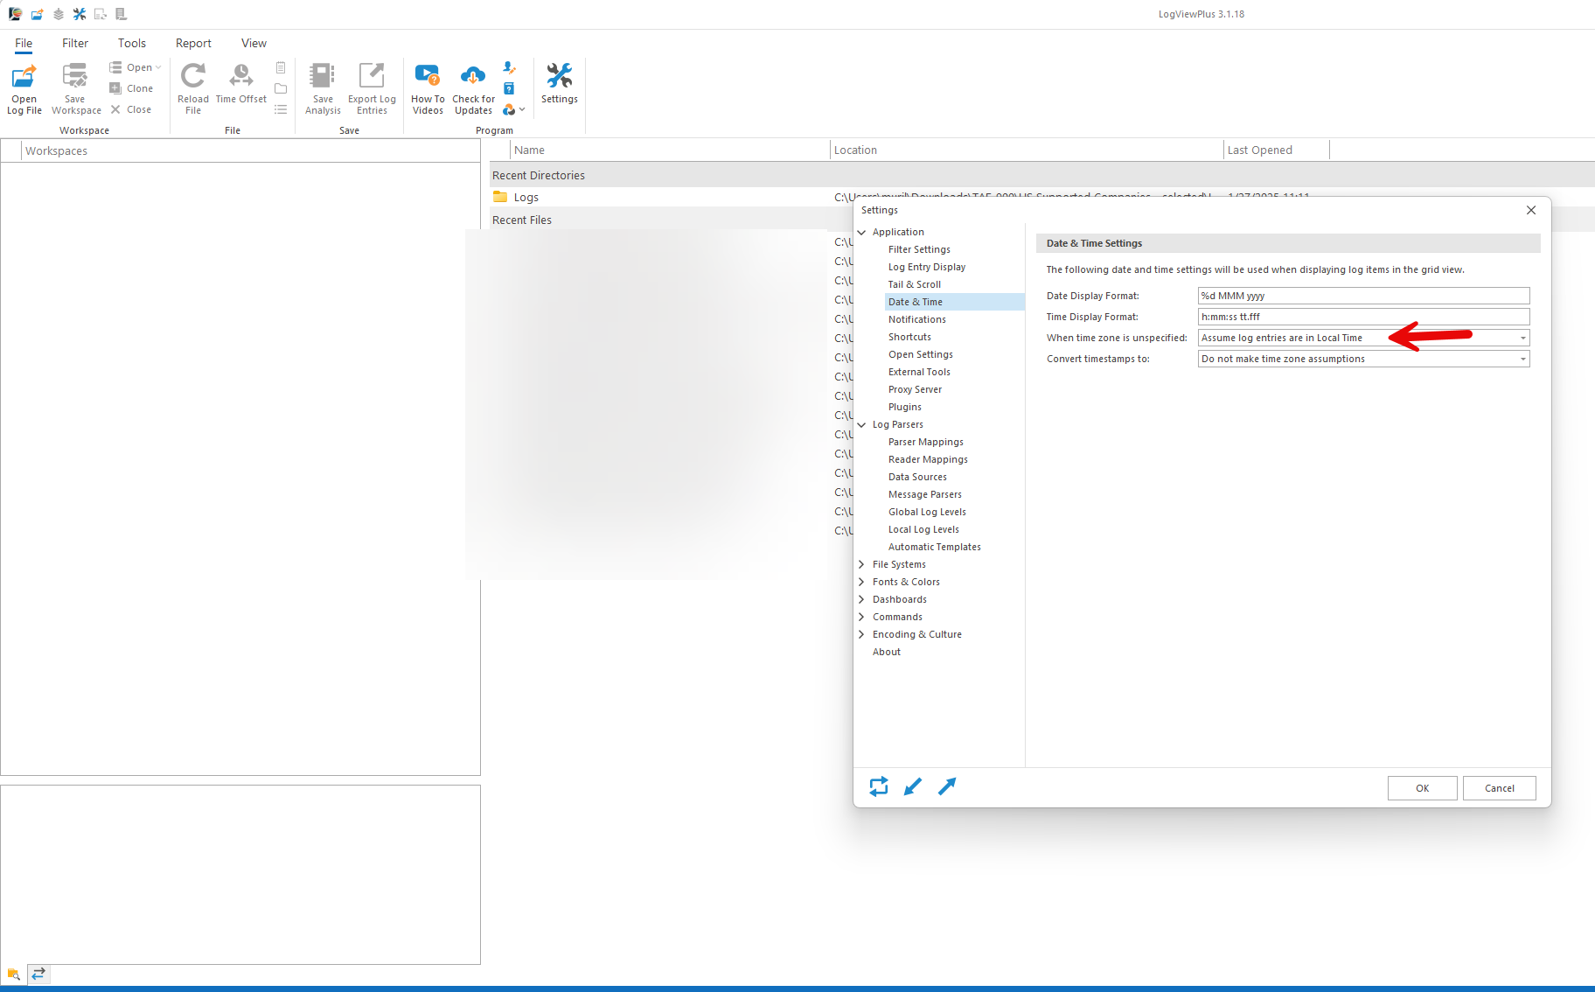1595x992 pixels.
Task: Click the clipboard icon in File group
Action: [281, 67]
